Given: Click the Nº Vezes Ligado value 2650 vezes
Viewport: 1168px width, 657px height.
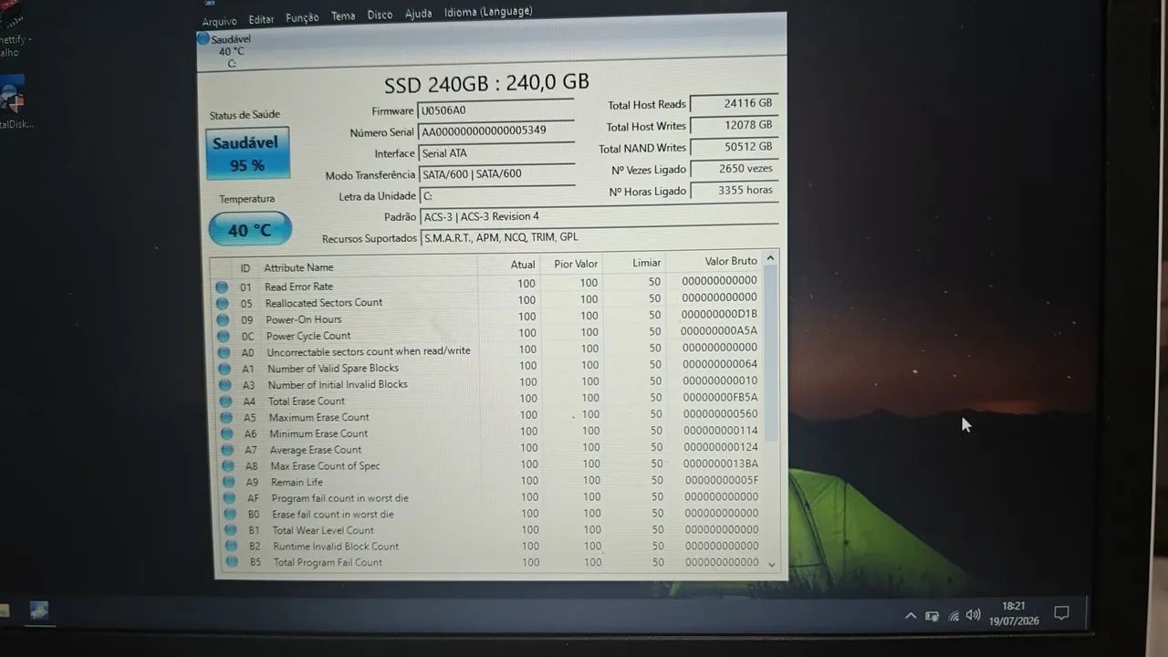Looking at the screenshot, I should point(734,169).
